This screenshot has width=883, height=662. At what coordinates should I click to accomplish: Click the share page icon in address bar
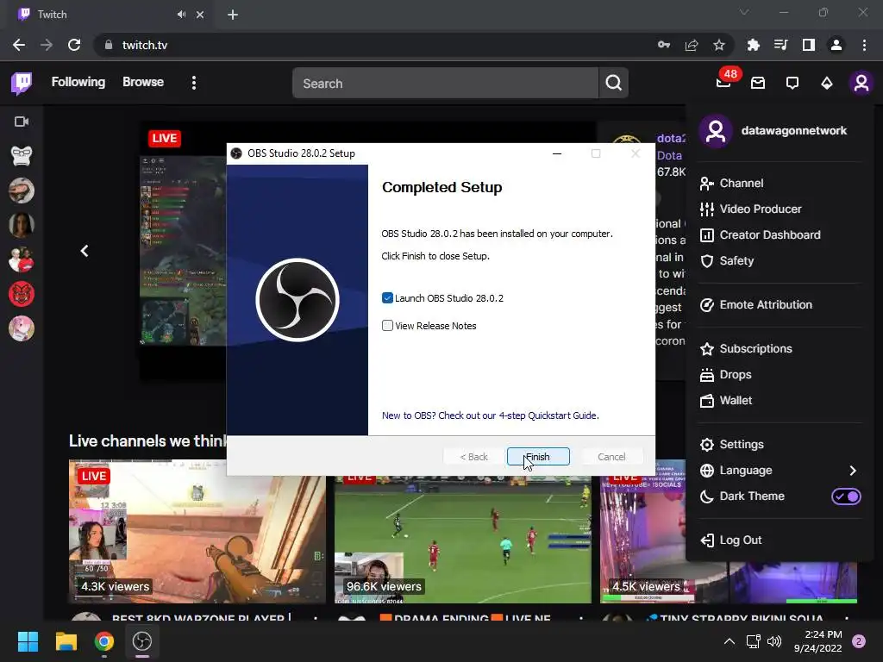692,45
